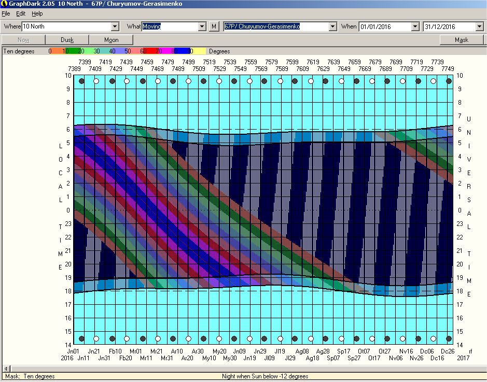Open the start date 01/01/2016 dropdown
The image size is (487, 382).
click(x=415, y=26)
